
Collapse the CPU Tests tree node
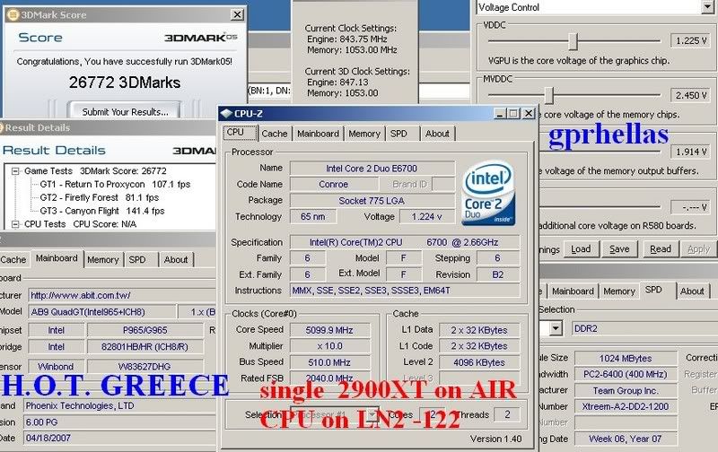tap(15, 224)
